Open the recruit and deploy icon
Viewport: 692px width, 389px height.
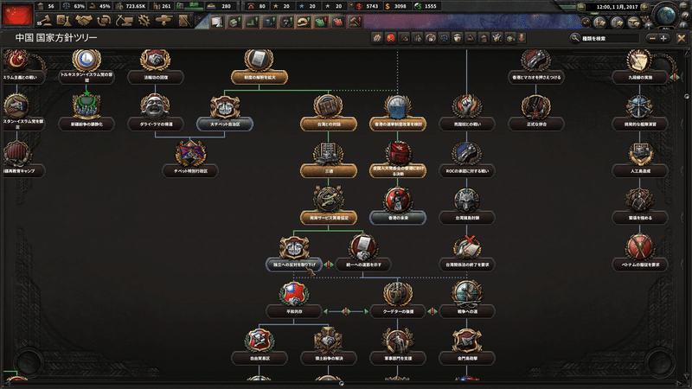163,20
